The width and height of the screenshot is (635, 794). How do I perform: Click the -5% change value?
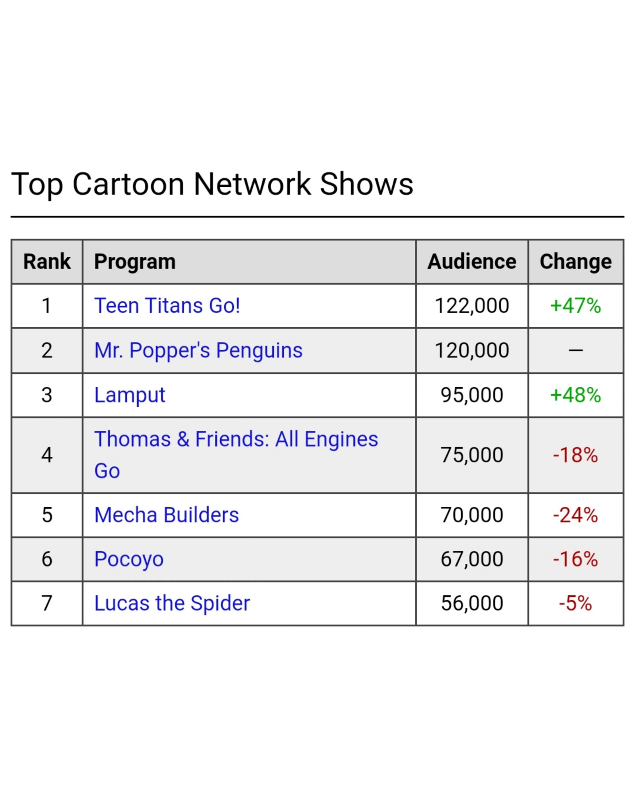(x=575, y=603)
